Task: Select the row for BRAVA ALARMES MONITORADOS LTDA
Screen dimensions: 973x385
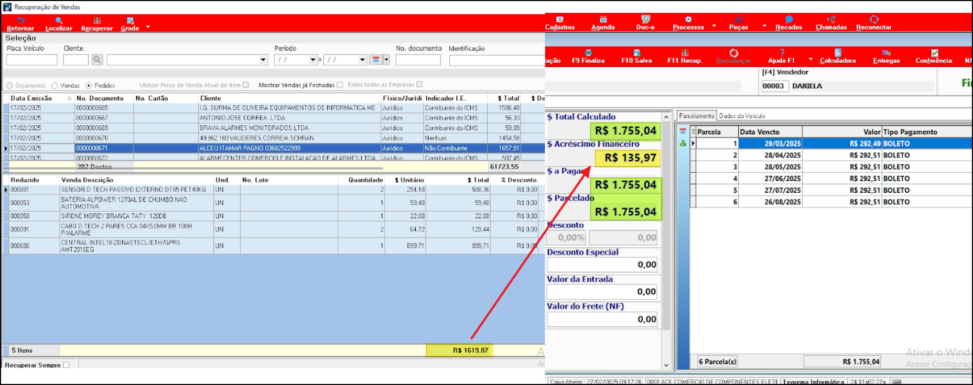Action: (274, 128)
